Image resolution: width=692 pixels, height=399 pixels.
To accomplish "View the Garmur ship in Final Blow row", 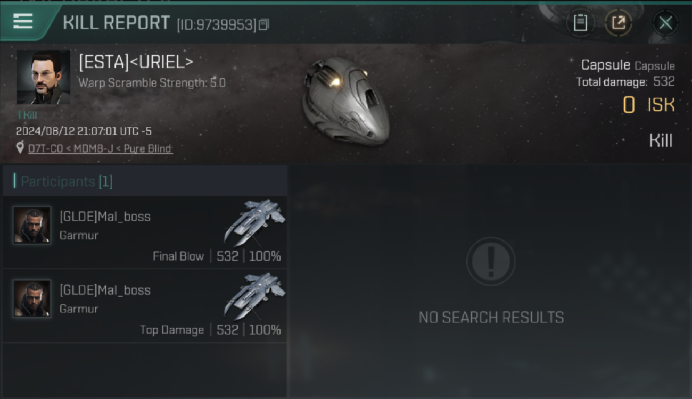I will point(254,221).
